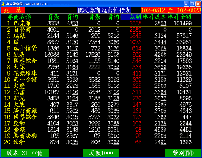Click the 股數1000 status field
The width and height of the screenshot is (202, 158).
click(101, 153)
